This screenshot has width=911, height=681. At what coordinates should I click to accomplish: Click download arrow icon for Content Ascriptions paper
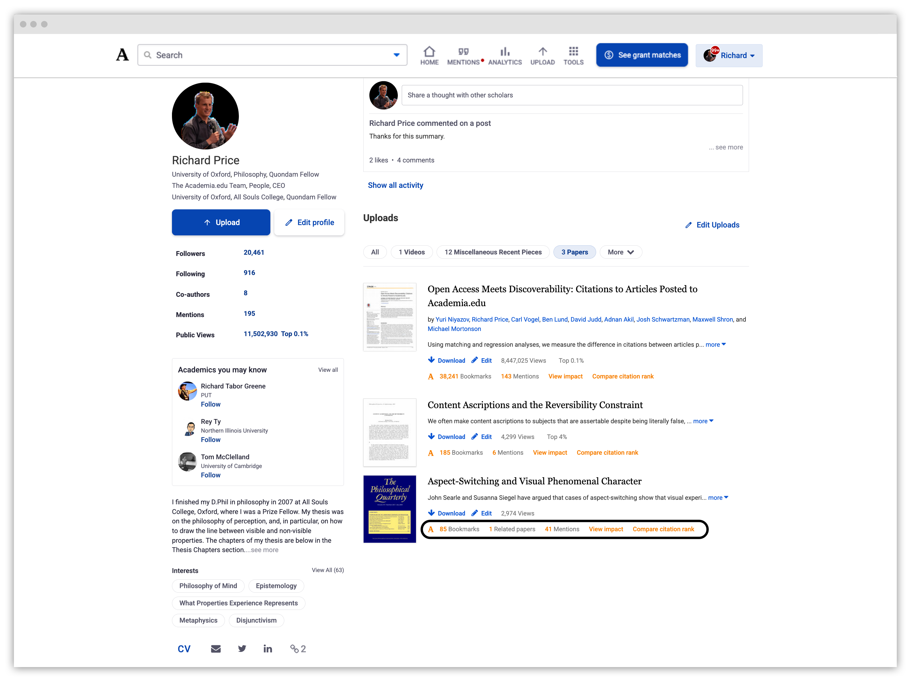click(431, 436)
